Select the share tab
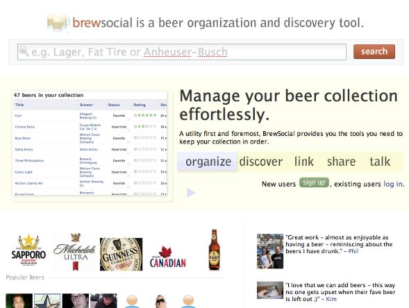This screenshot has width=409, height=308. (x=341, y=162)
